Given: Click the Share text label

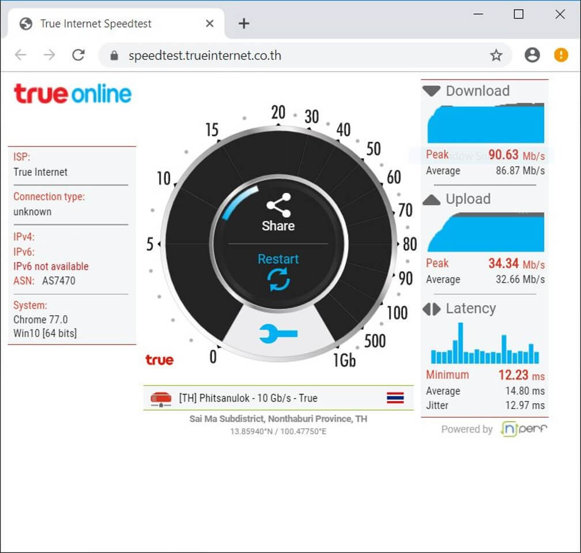Looking at the screenshot, I should point(278,226).
